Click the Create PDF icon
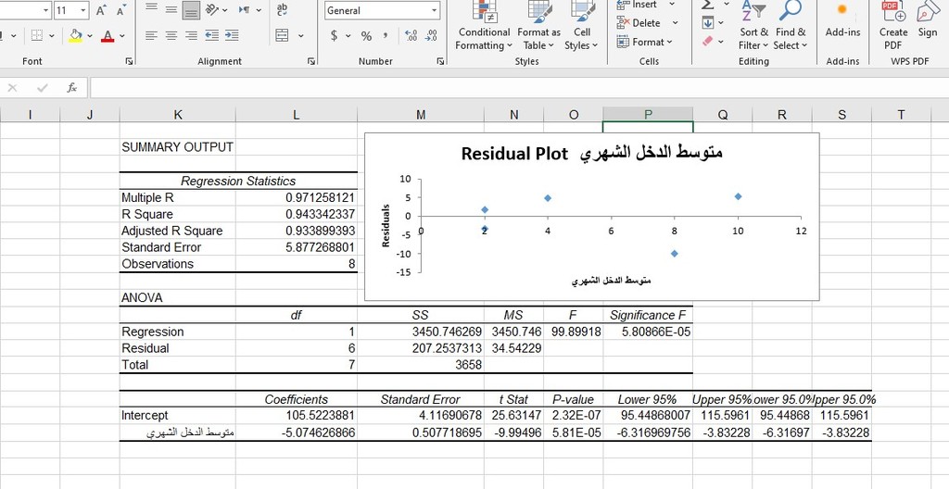This screenshot has height=489, width=949. (892, 26)
